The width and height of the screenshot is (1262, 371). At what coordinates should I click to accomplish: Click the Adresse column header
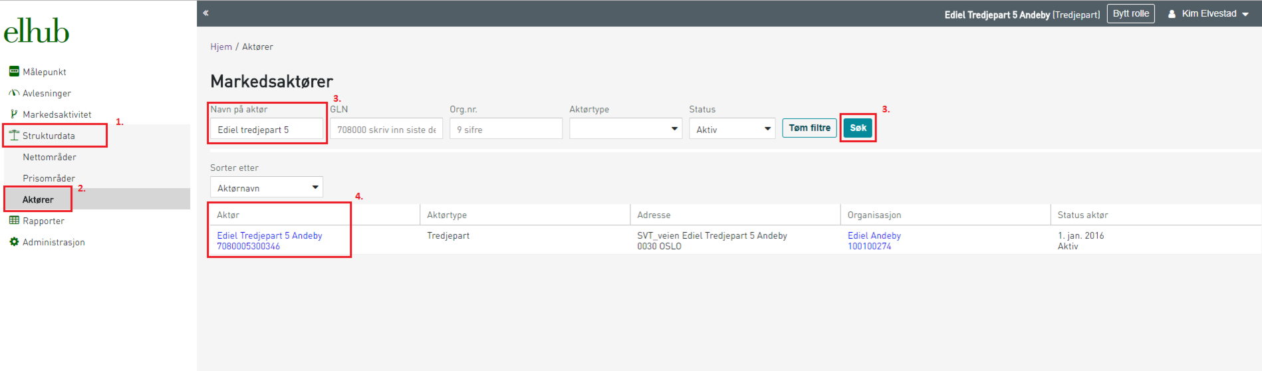pyautogui.click(x=654, y=215)
